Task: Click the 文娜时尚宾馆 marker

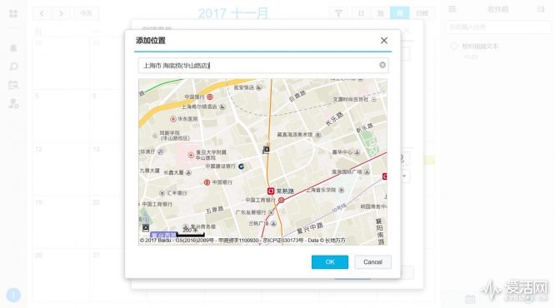Action: 374,100
